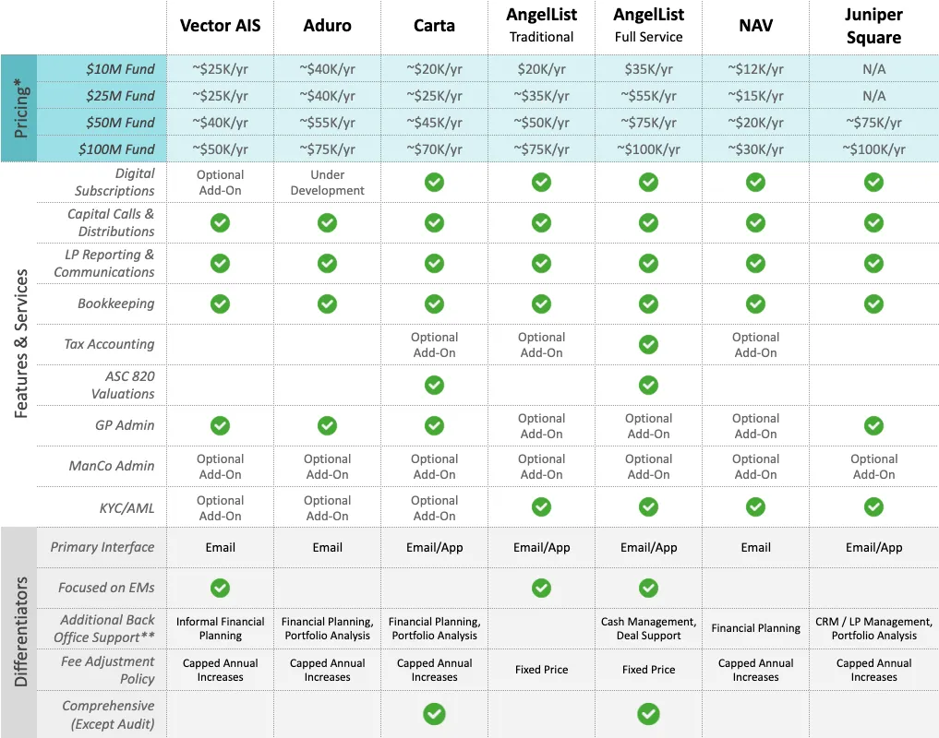Click Vector AIS Capital Calls checkmark

220,222
